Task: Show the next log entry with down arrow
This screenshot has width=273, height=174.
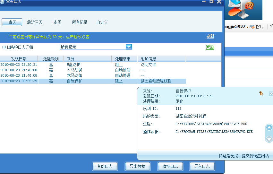Action: [269, 139]
